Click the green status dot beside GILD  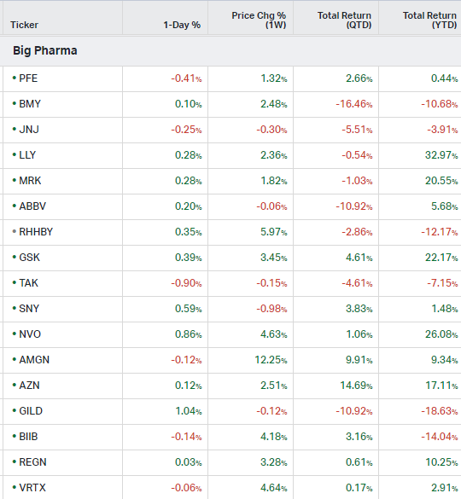point(14,410)
